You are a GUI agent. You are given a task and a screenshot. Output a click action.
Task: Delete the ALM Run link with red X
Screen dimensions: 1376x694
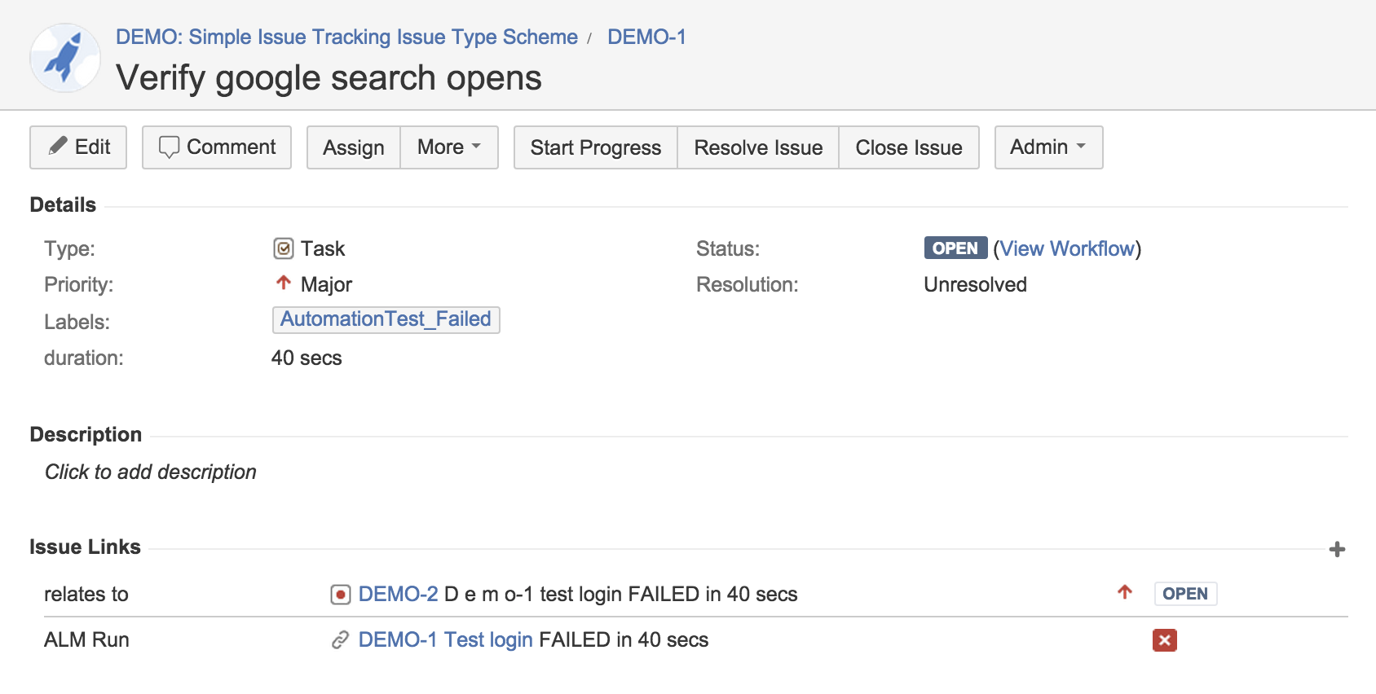click(x=1164, y=640)
